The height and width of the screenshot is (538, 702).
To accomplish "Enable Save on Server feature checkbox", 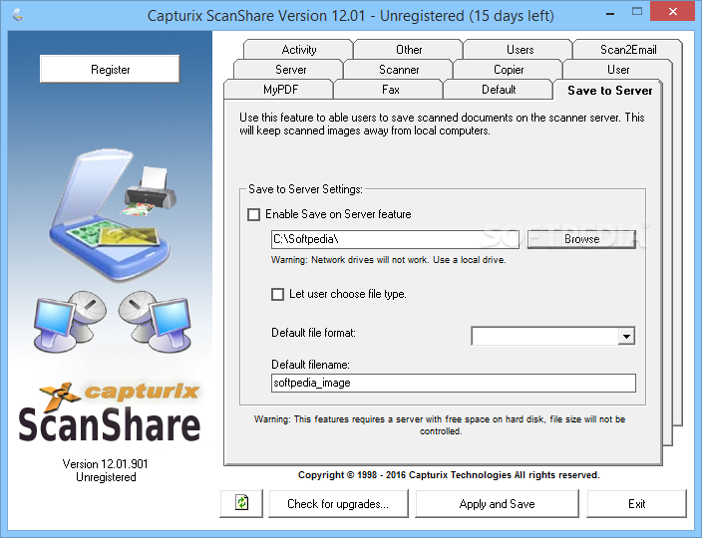I will tap(254, 214).
